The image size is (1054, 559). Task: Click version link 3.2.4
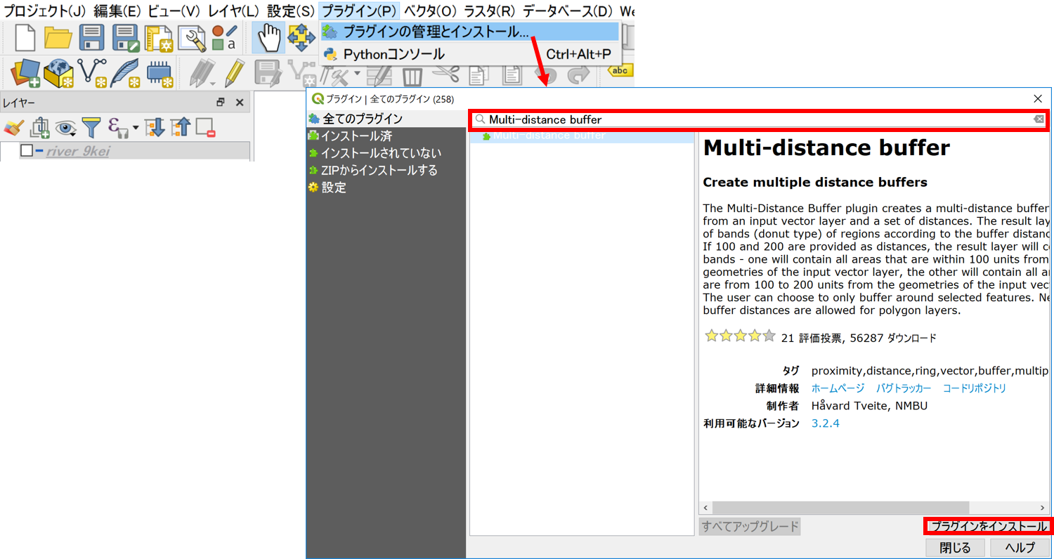coord(825,423)
